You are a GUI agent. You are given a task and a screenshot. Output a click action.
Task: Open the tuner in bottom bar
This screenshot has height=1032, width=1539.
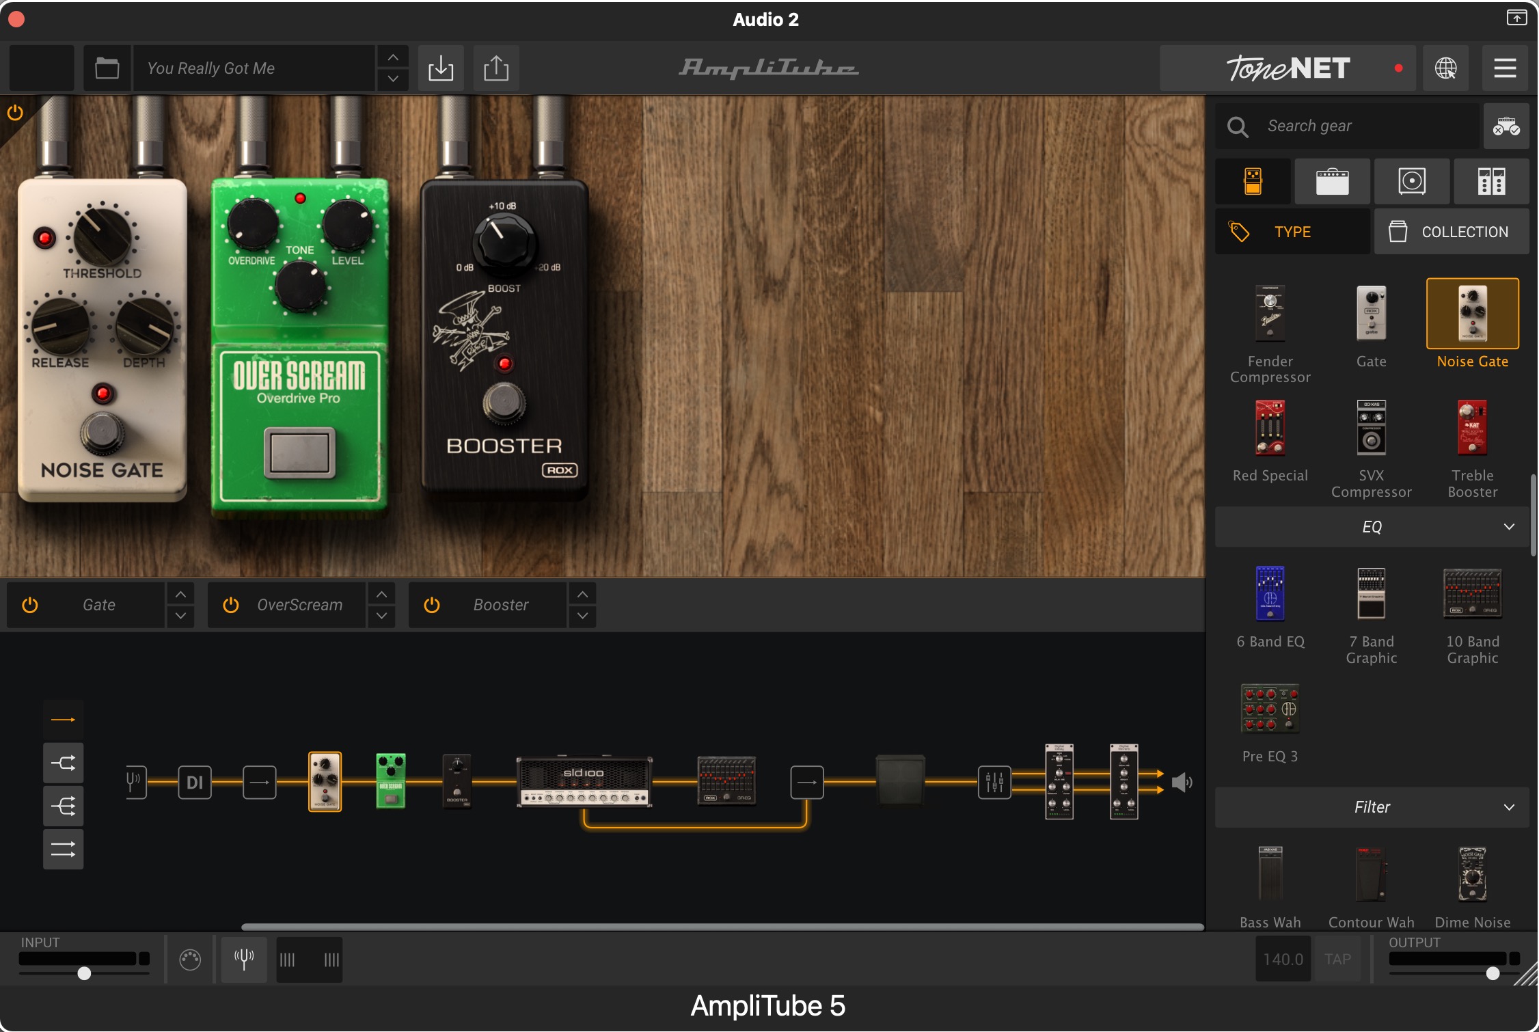[x=244, y=959]
